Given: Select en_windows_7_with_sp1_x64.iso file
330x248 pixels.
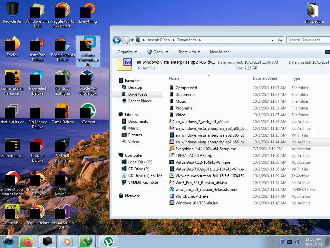Looking at the screenshot, I should pyautogui.click(x=202, y=122).
